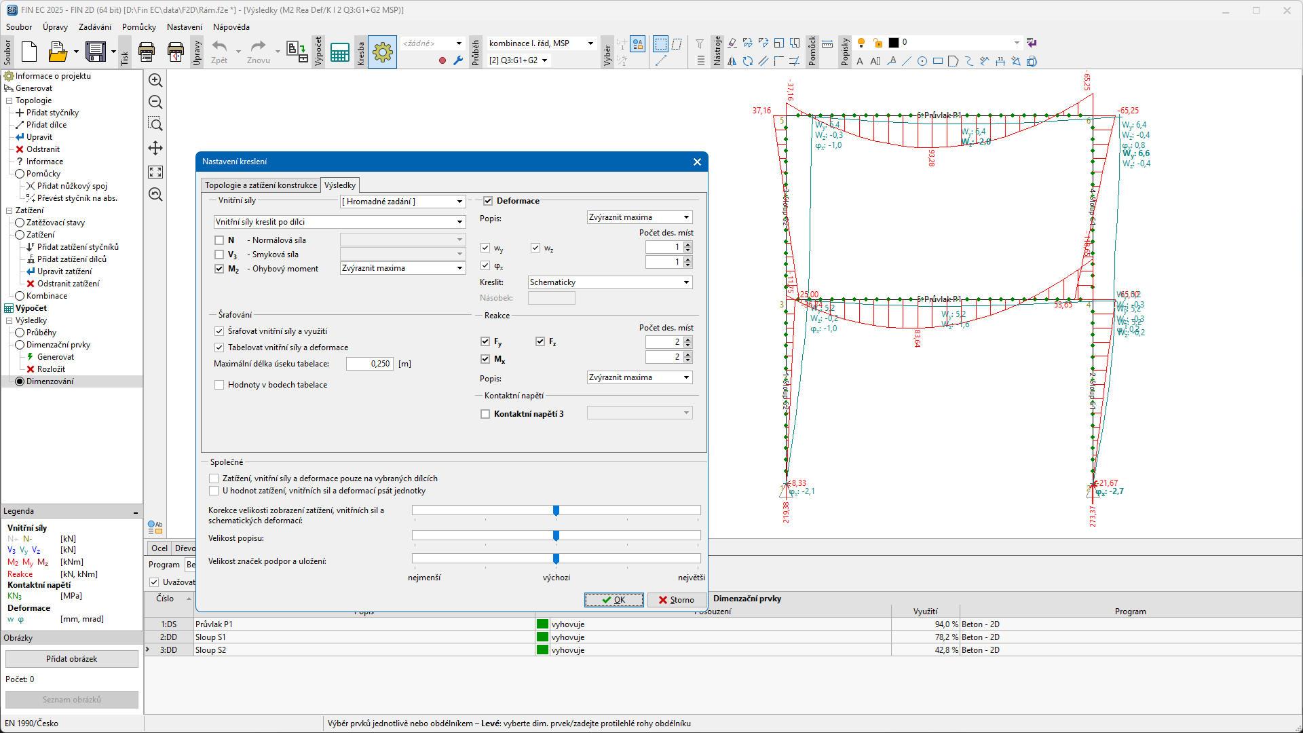Open the Kreslit Schematicky dropdown
Screen dimensions: 1303x733
pos(609,282)
